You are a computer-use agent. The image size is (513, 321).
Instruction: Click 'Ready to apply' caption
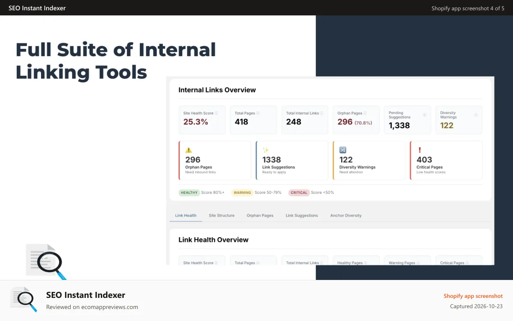(x=274, y=172)
